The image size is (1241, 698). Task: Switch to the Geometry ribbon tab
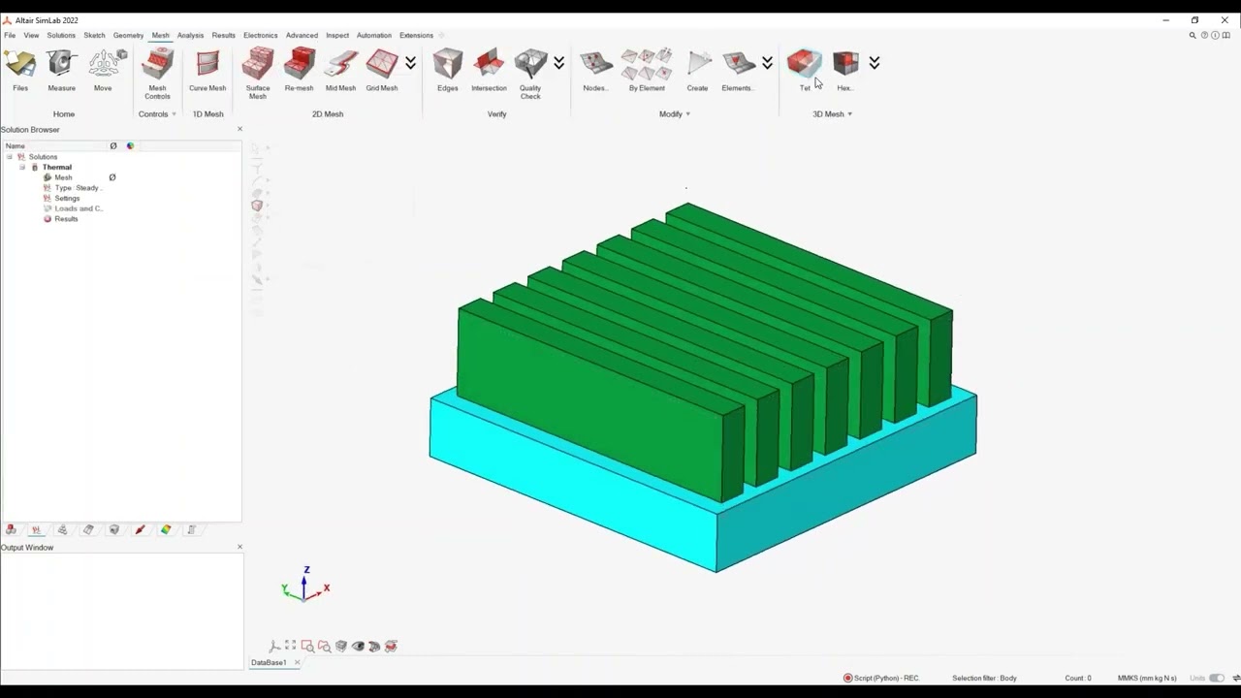[128, 36]
